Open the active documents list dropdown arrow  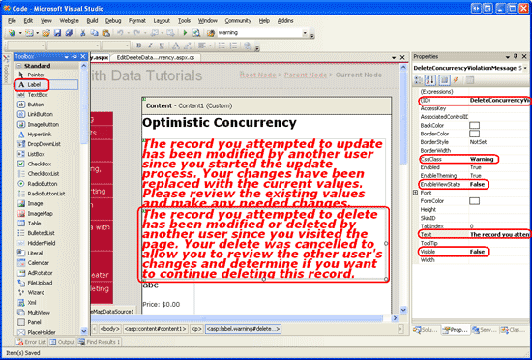tap(394, 58)
